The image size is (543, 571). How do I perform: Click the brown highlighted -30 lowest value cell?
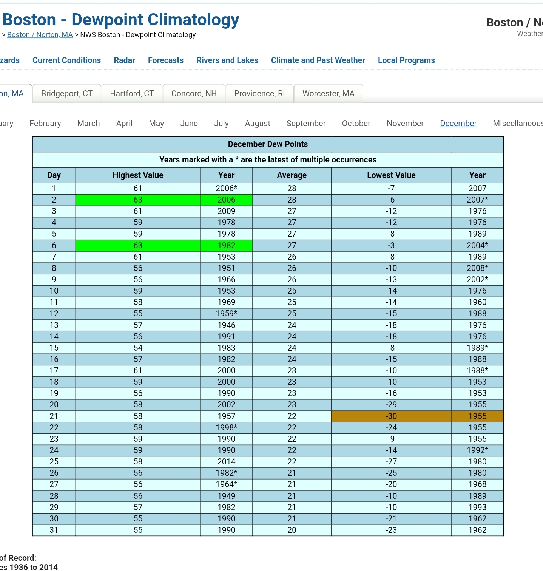[391, 416]
